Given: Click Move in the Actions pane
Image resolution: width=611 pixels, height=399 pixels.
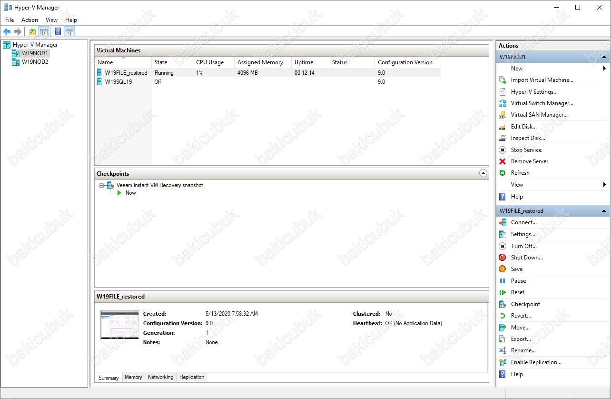Looking at the screenshot, I should (x=520, y=328).
